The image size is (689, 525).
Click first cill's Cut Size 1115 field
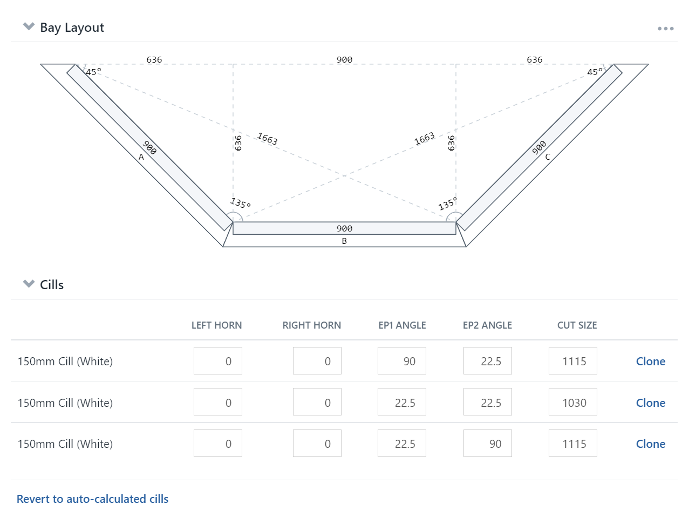tap(573, 361)
